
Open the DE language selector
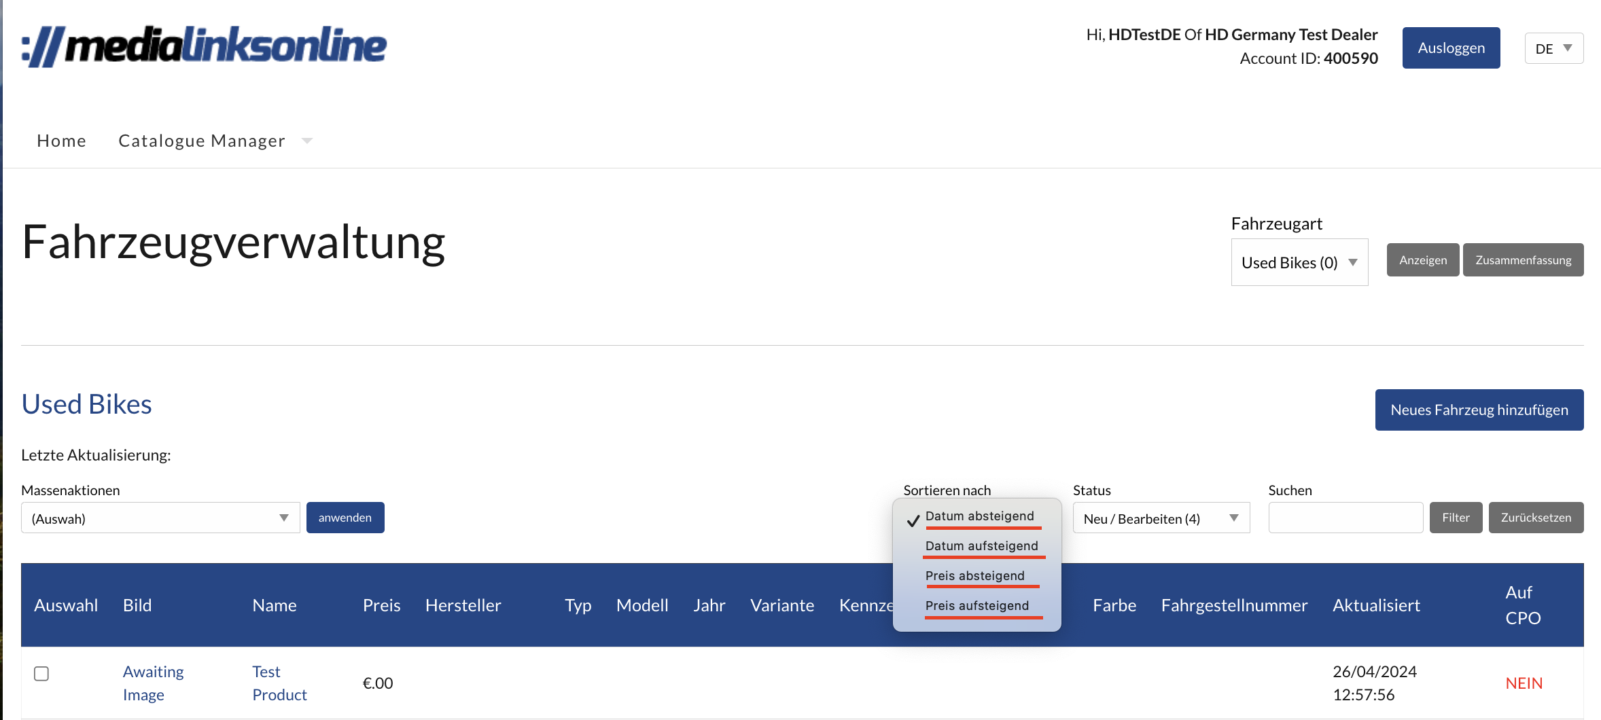pyautogui.click(x=1553, y=48)
